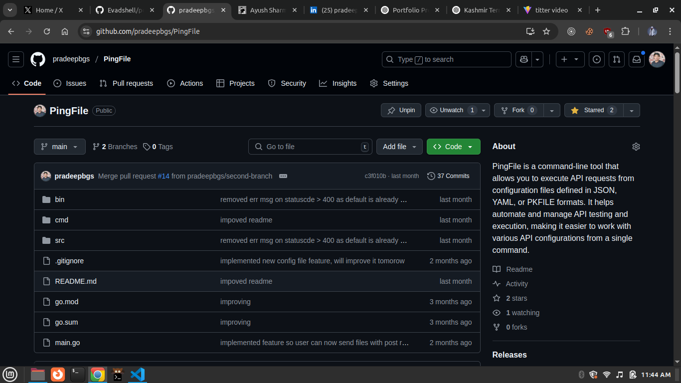
Task: Click the header issues icon
Action: pos(597,59)
